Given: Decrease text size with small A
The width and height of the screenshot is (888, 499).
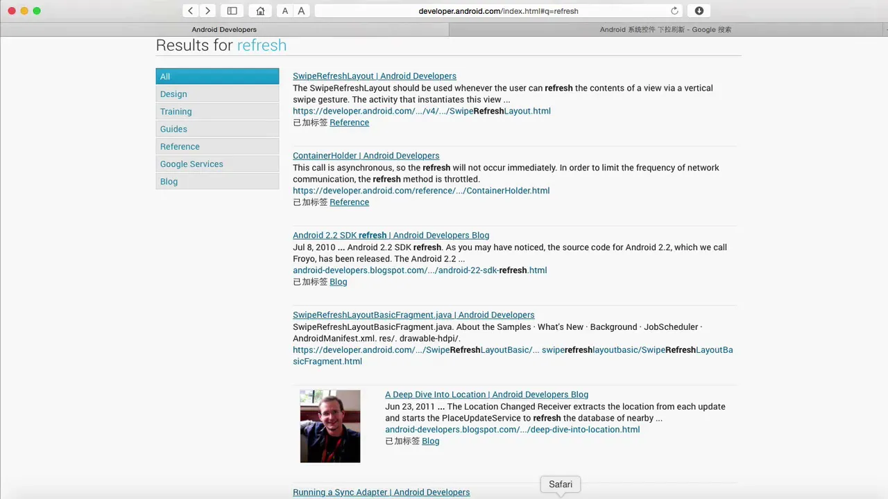Looking at the screenshot, I should [x=285, y=10].
